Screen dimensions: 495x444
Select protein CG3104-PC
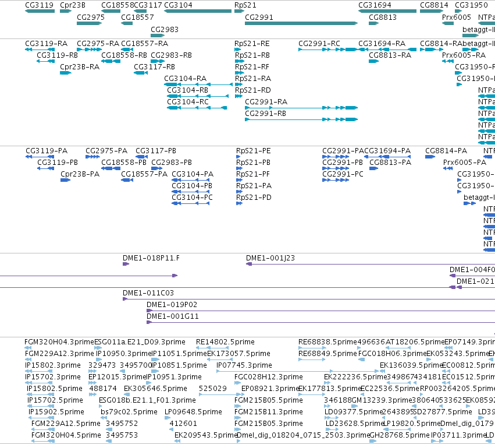point(190,203)
